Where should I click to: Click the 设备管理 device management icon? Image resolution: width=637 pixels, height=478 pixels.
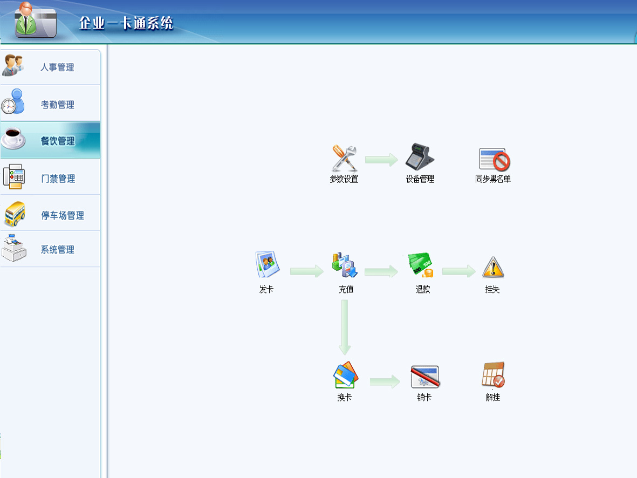(420, 157)
